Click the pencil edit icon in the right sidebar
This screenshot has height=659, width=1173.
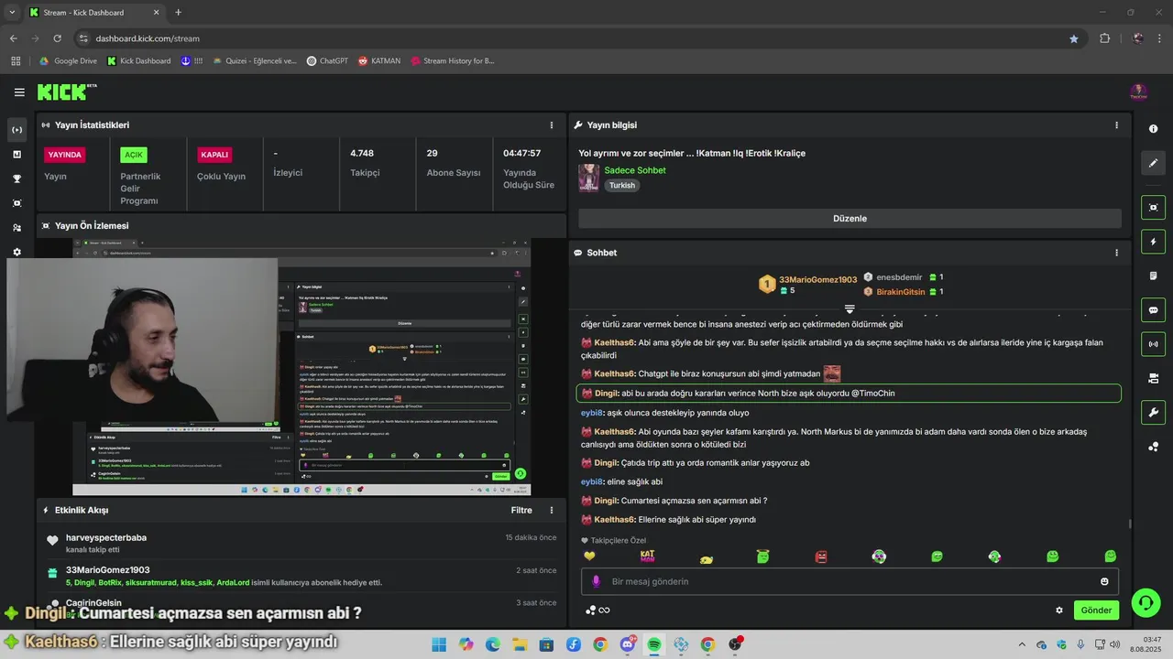(1153, 163)
